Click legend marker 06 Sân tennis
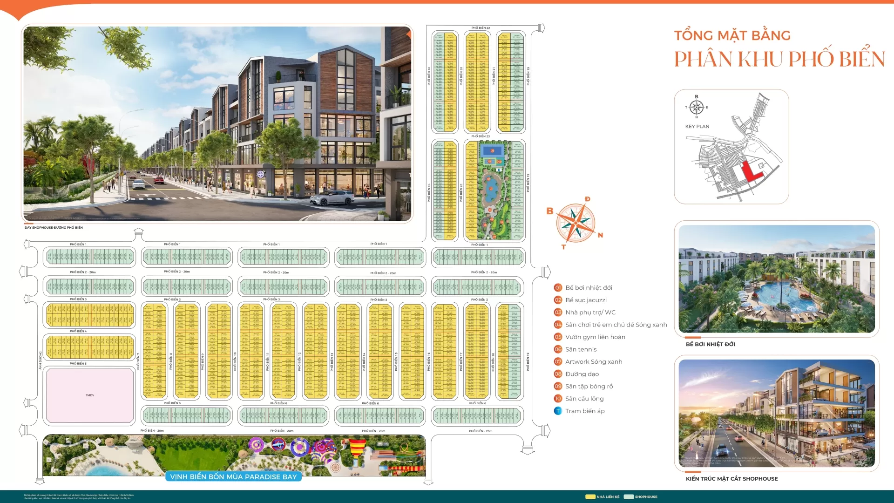The image size is (894, 503). pyautogui.click(x=558, y=349)
